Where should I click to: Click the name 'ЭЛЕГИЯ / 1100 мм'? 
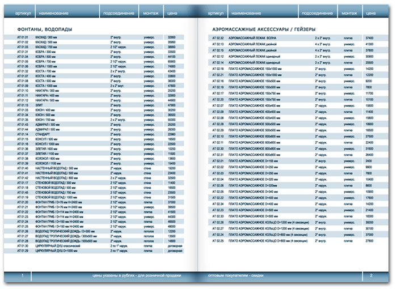[47, 154]
